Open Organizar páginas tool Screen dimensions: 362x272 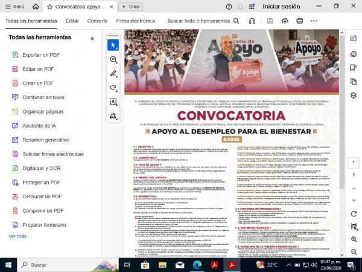tap(37, 112)
